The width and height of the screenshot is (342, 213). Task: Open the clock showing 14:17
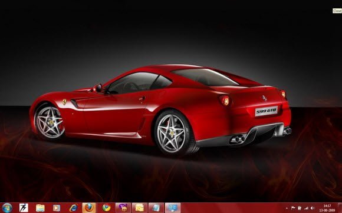pos(327,208)
